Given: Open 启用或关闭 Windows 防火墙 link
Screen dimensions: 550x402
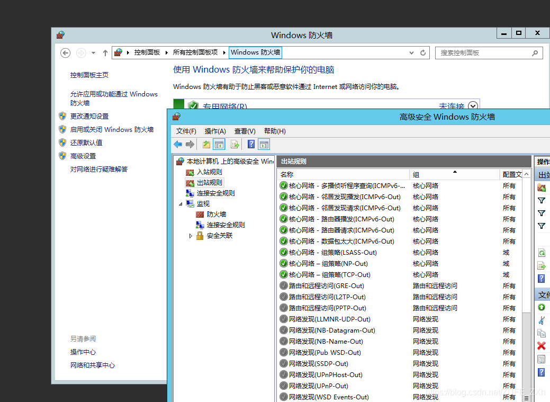Looking at the screenshot, I should (x=112, y=129).
